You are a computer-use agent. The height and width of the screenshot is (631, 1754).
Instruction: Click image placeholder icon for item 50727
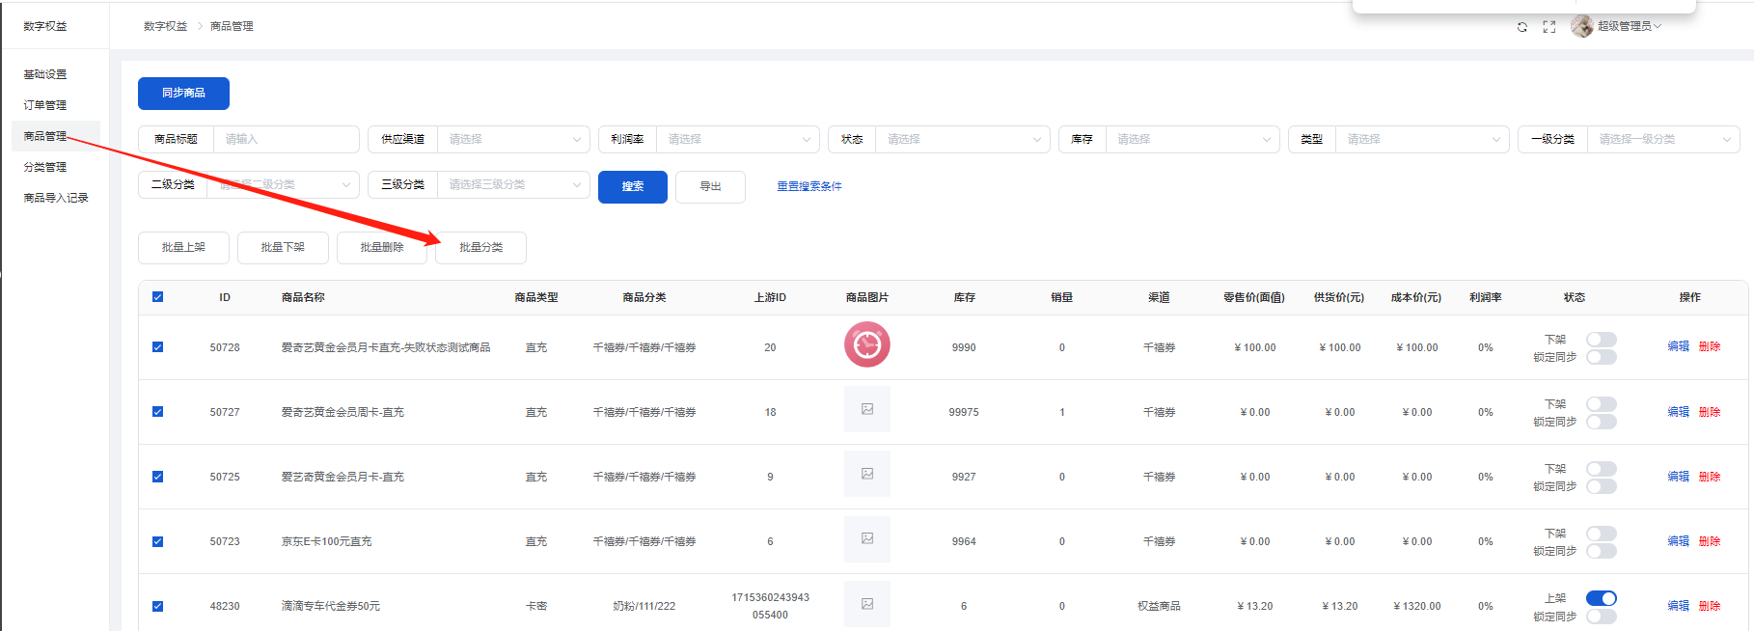click(x=866, y=410)
